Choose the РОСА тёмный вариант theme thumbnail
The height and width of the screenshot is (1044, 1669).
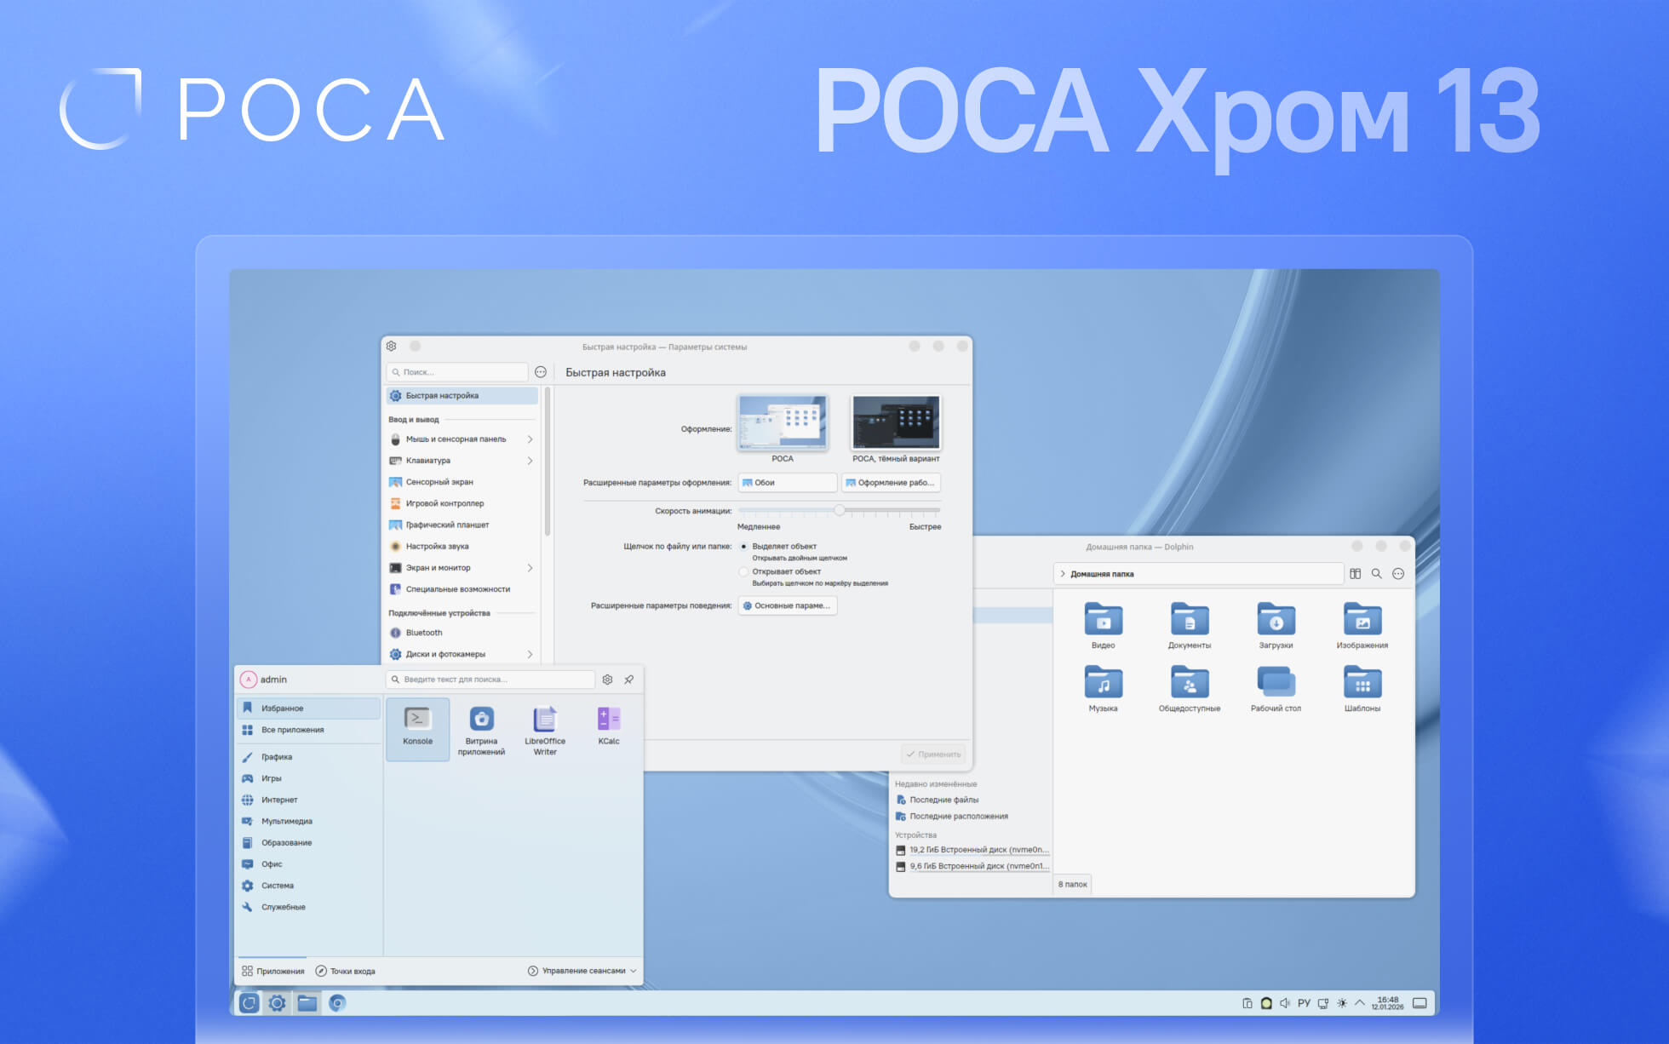pos(896,422)
